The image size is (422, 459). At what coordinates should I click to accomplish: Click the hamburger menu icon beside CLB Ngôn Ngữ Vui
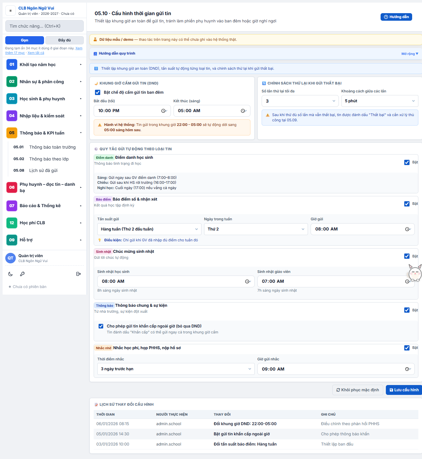click(11, 11)
